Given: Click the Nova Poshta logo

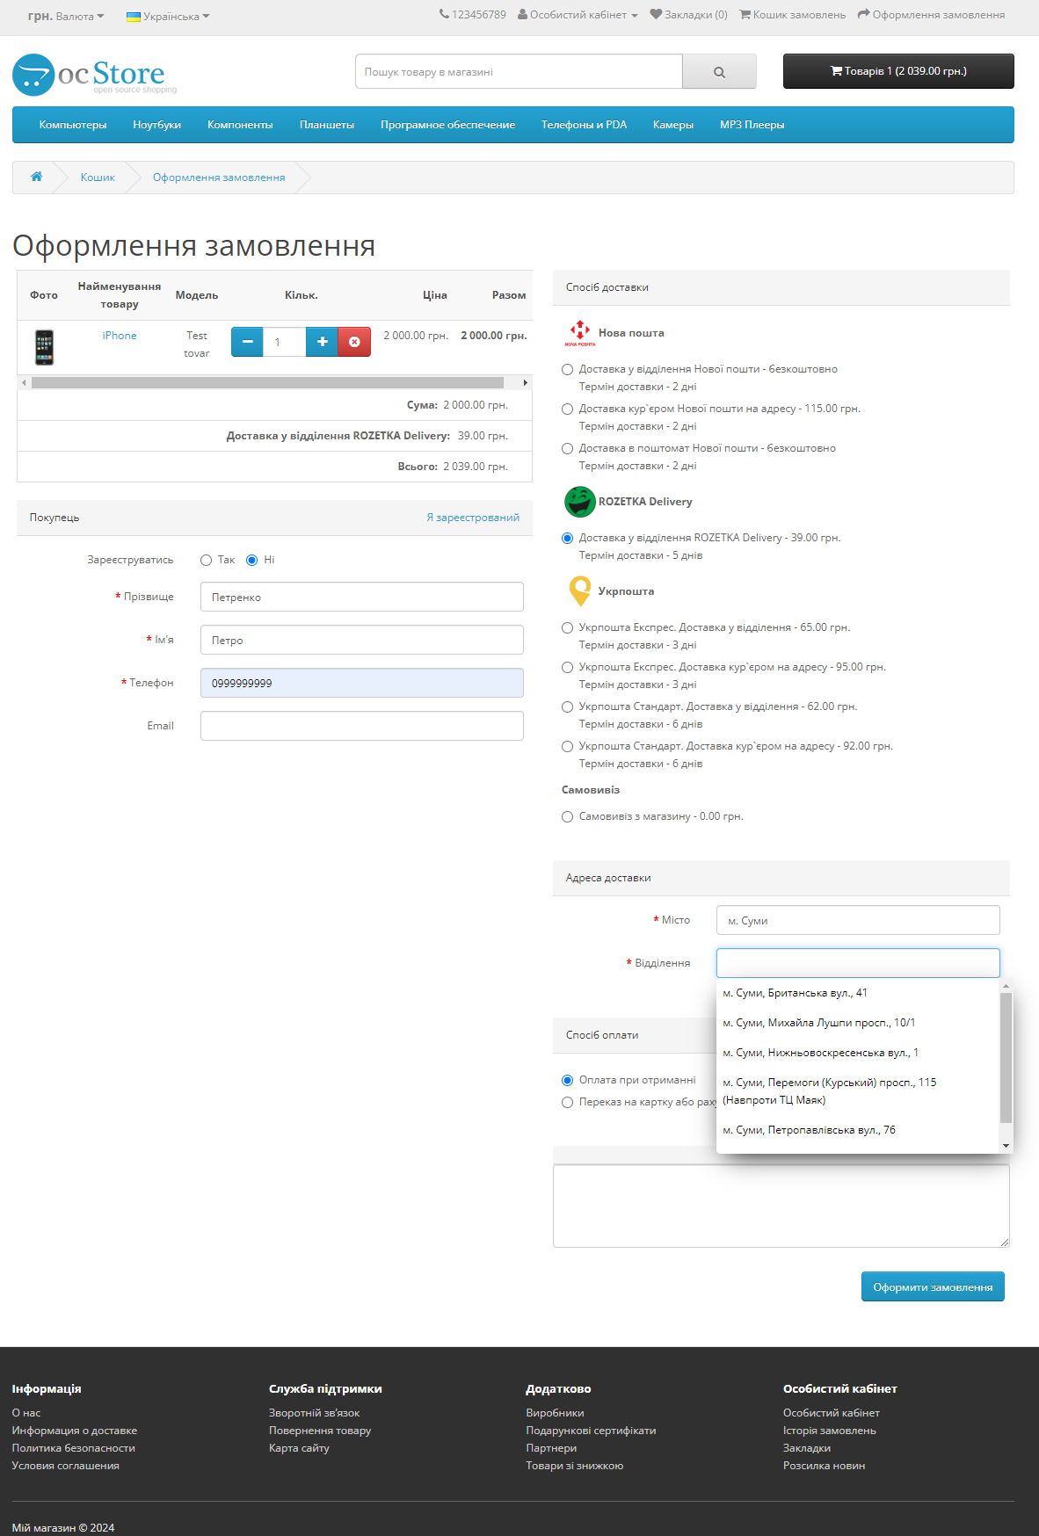Looking at the screenshot, I should pos(580,333).
